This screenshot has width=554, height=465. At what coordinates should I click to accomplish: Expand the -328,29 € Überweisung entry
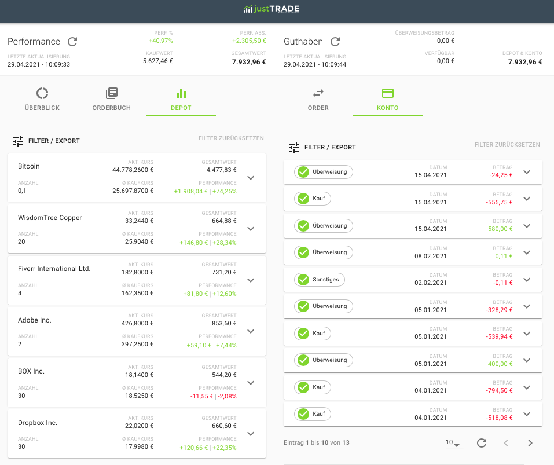pyautogui.click(x=527, y=306)
